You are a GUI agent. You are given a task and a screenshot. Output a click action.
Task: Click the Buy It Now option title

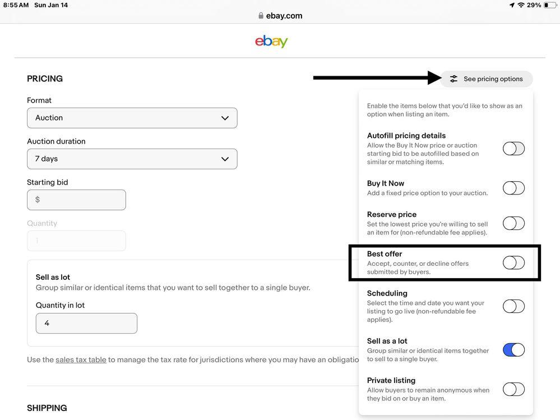(386, 183)
